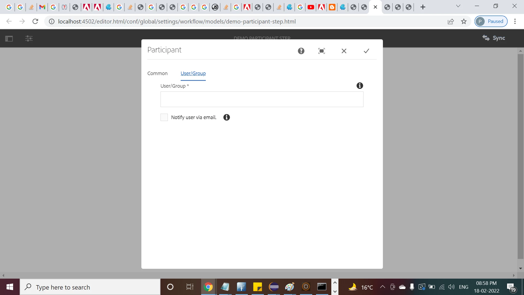Switch to the Common tab
The height and width of the screenshot is (295, 524).
click(157, 73)
